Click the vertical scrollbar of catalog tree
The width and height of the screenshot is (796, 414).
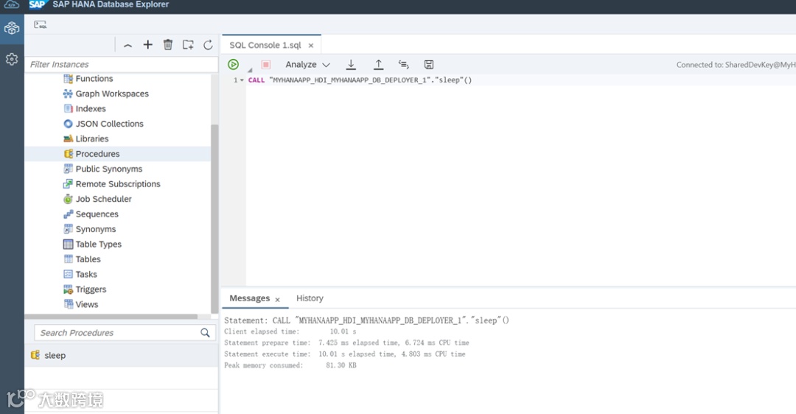click(214, 218)
